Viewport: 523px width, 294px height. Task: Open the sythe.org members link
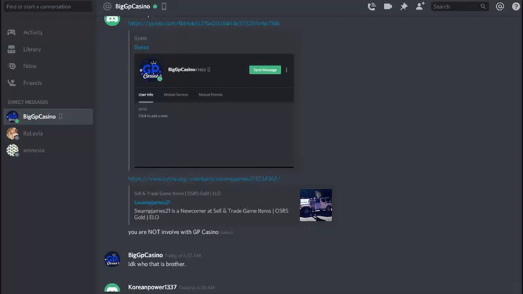click(204, 178)
